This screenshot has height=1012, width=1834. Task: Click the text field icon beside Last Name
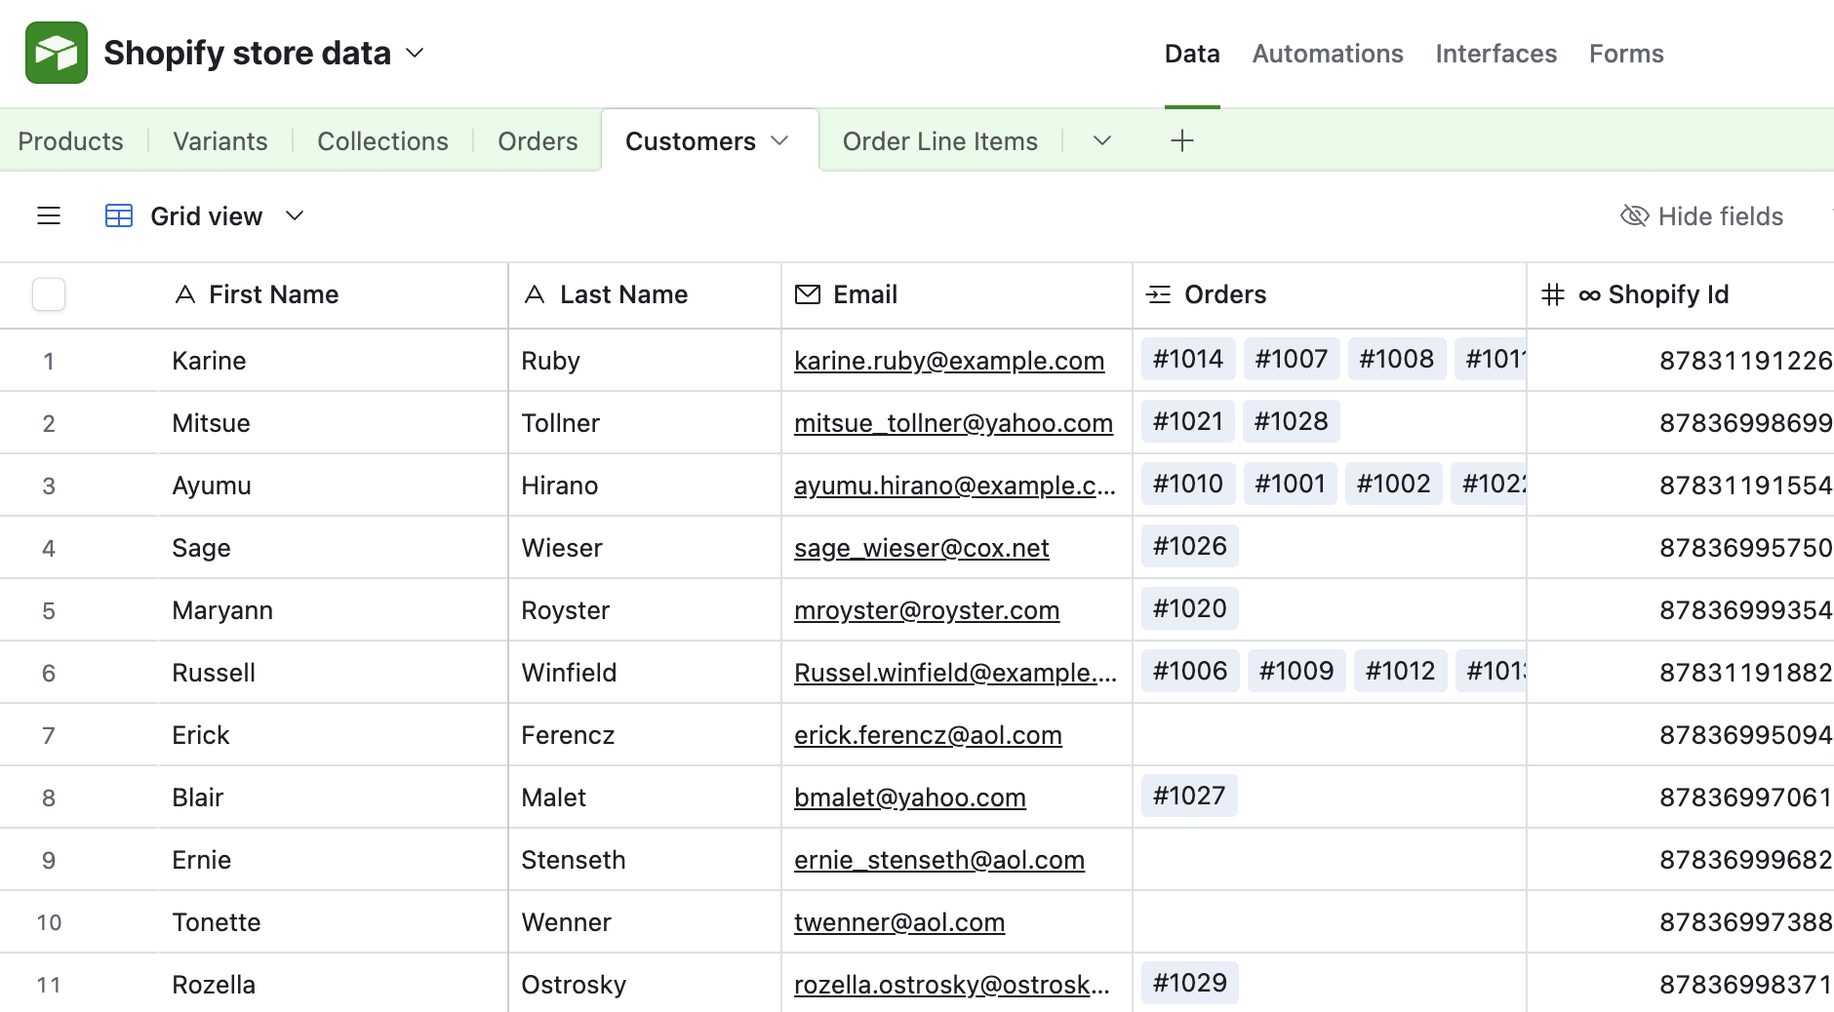[535, 294]
